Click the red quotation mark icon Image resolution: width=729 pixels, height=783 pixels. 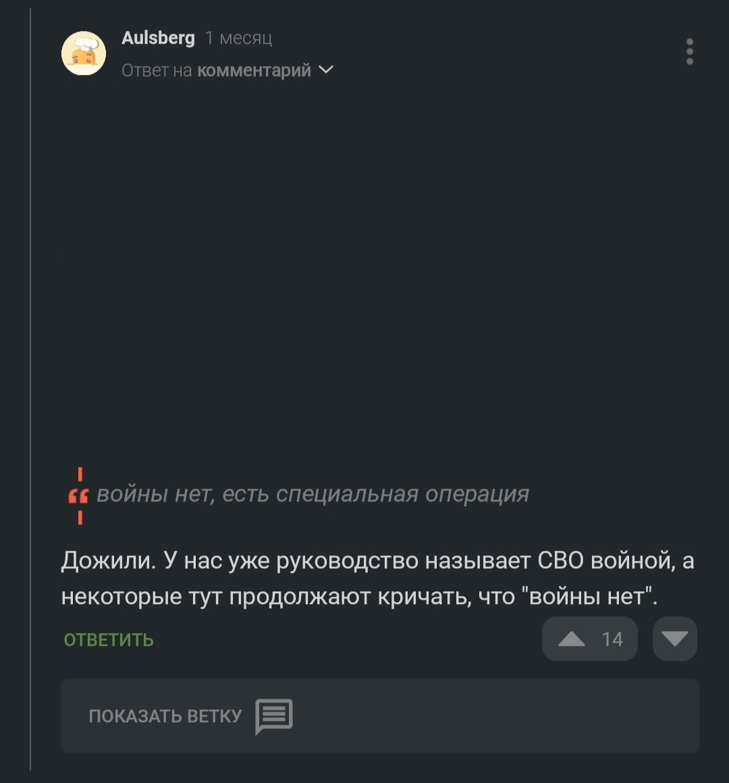pyautogui.click(x=78, y=497)
